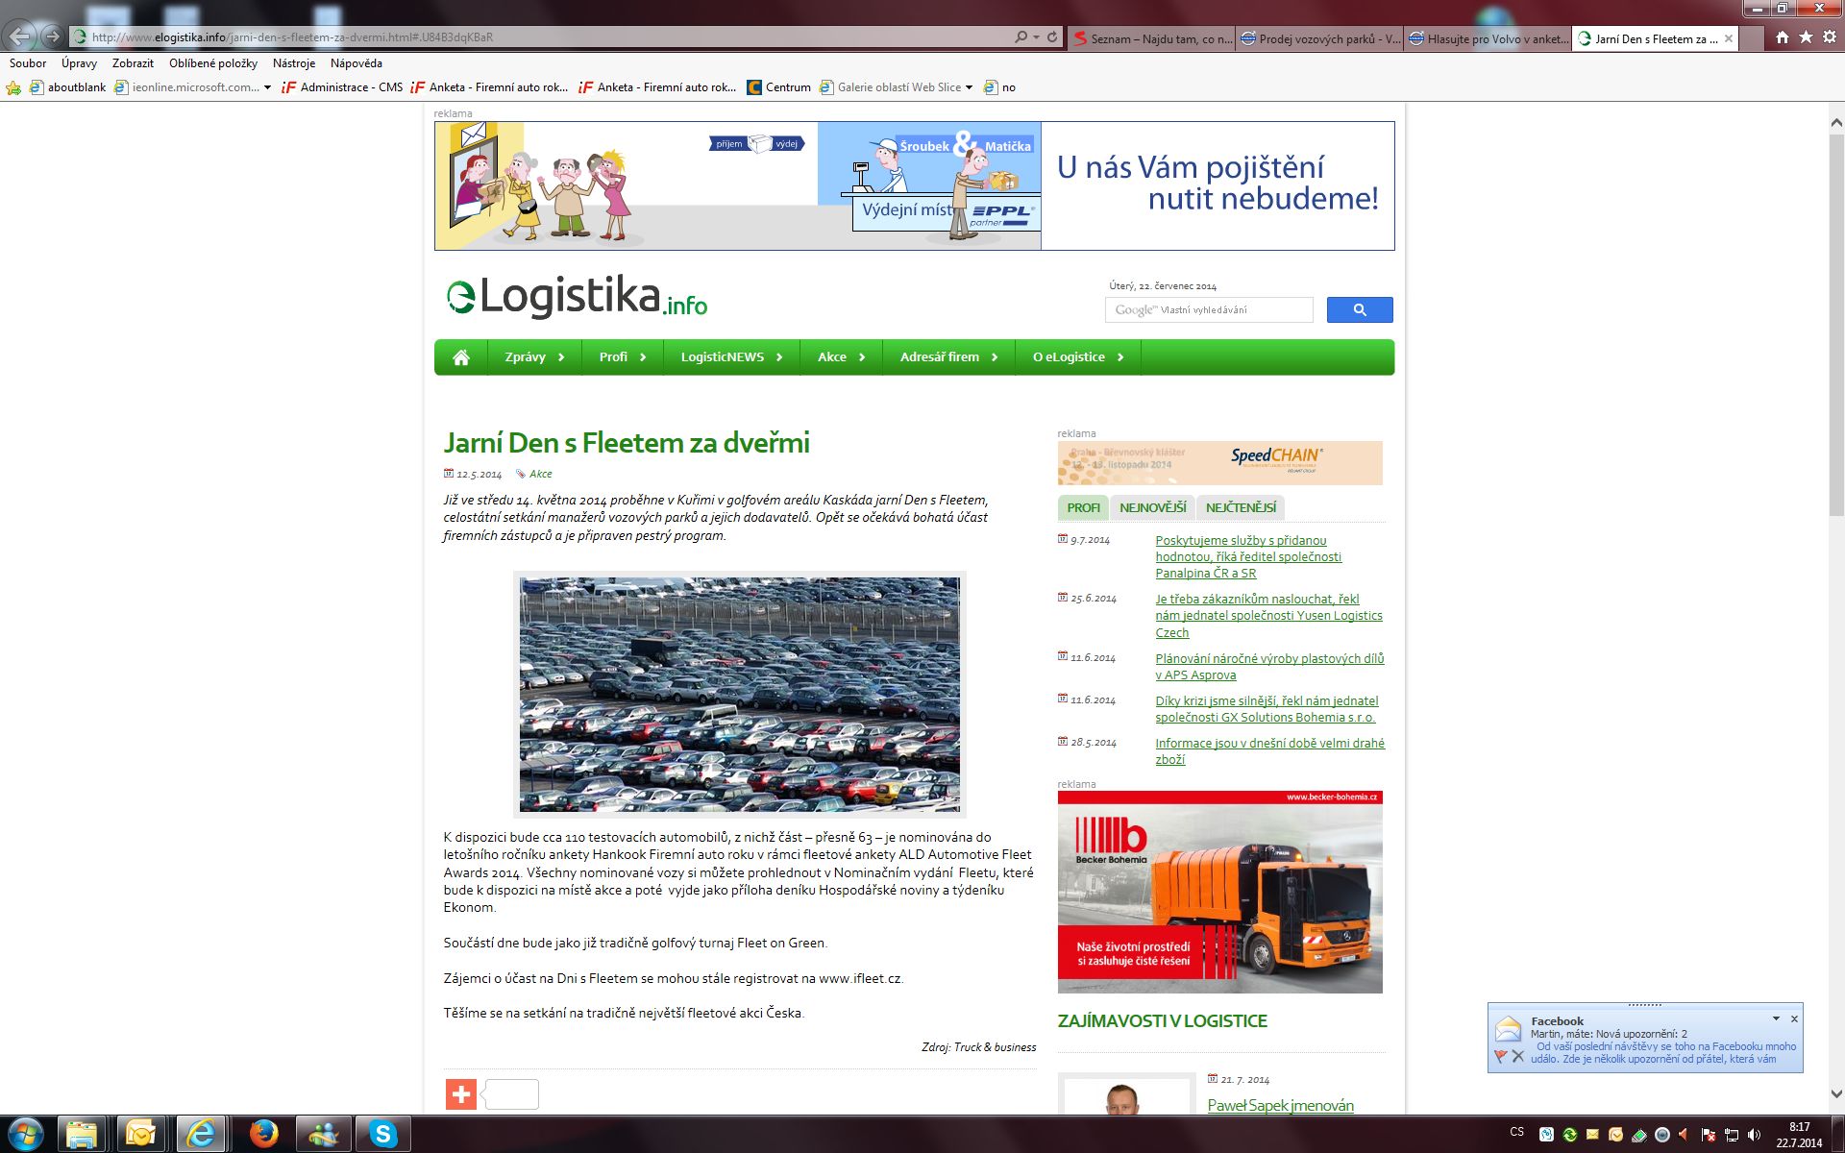Click the parked cars article photo

pos(739,694)
